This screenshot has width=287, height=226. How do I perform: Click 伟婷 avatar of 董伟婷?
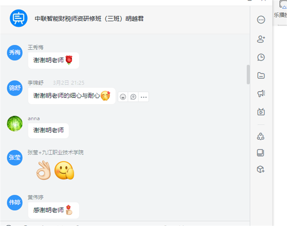click(x=15, y=203)
